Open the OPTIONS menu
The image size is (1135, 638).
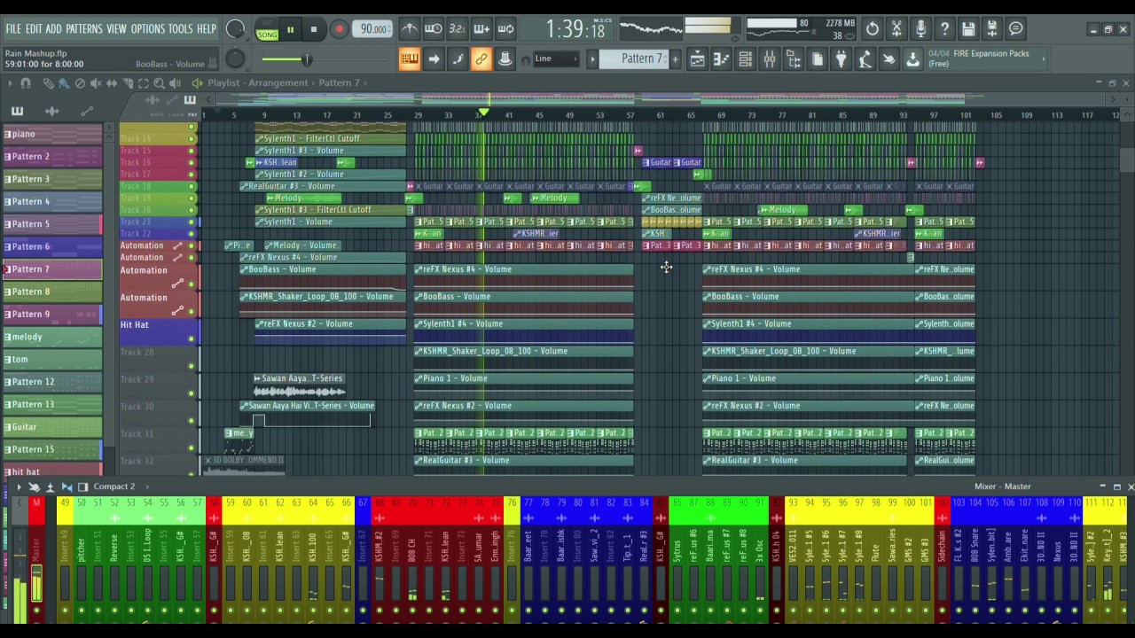[148, 29]
